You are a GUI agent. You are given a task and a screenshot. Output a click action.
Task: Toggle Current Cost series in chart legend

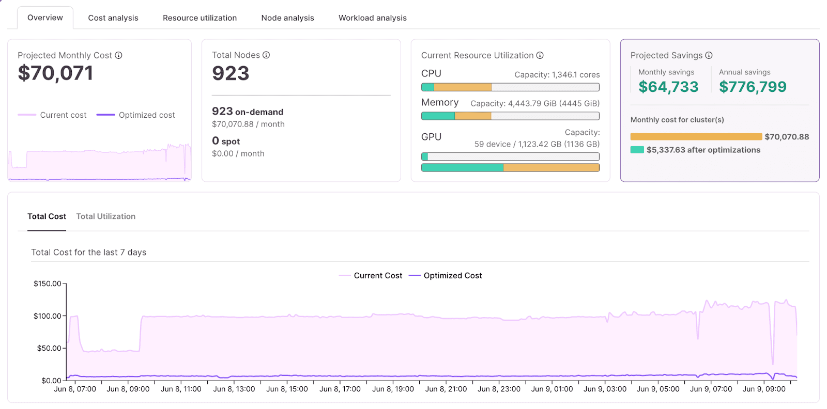(371, 276)
